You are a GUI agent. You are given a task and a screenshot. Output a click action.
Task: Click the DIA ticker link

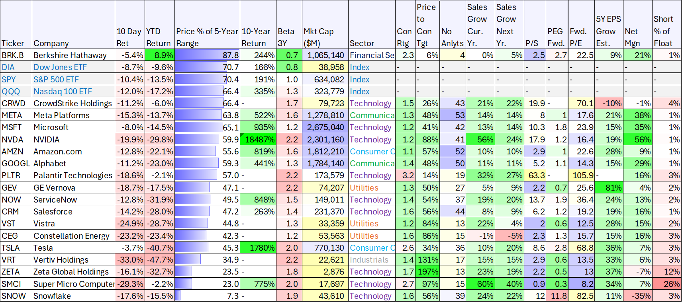(x=8, y=67)
